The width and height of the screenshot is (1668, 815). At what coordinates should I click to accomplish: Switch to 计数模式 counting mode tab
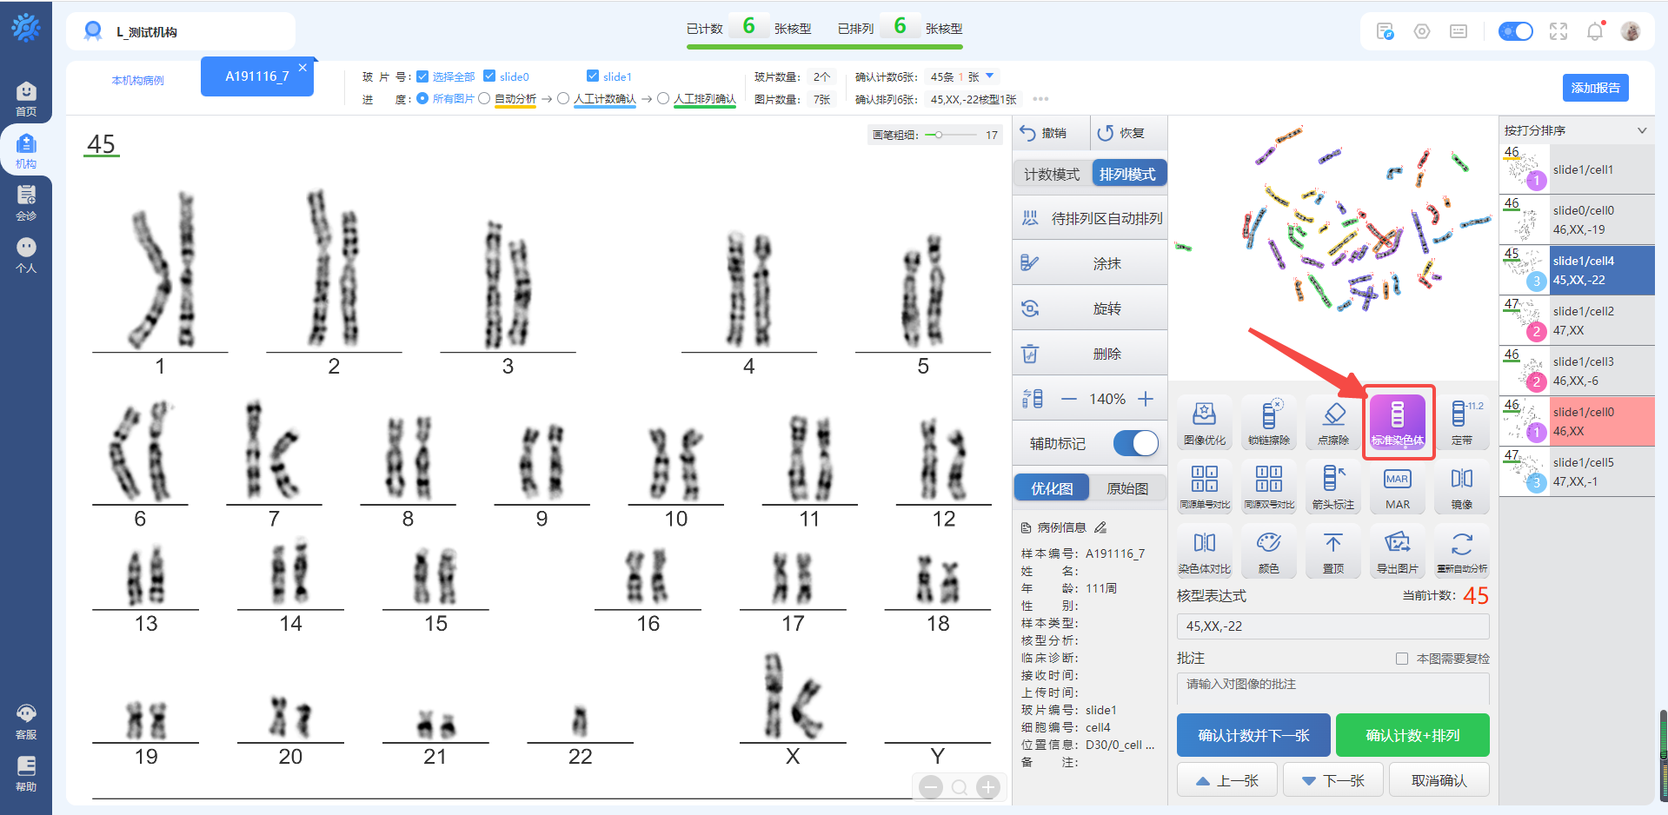click(x=1052, y=174)
